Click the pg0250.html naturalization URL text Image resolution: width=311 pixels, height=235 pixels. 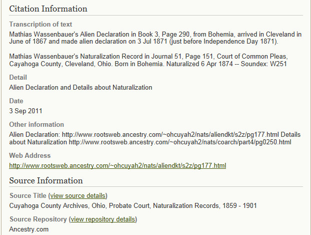(x=180, y=142)
